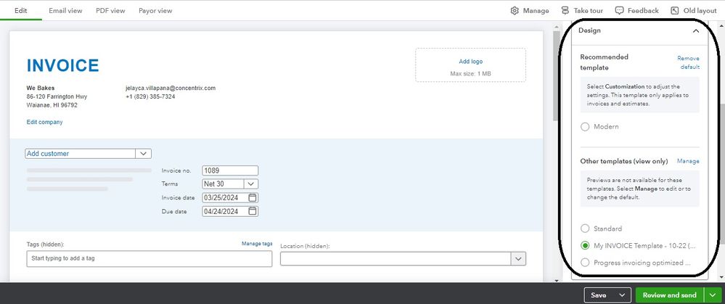Collapse the Design panel chevron
Viewport: 725px width, 304px height.
695,31
